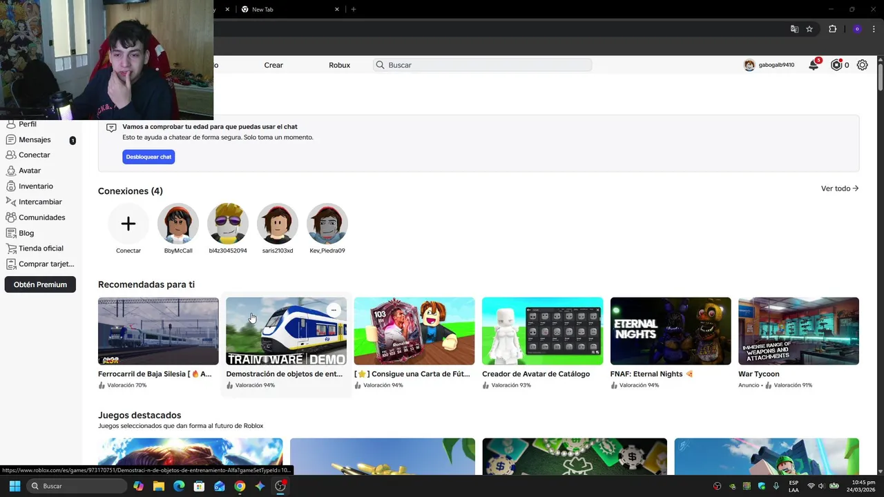Open saris2103xd connection avatar

[x=278, y=224]
